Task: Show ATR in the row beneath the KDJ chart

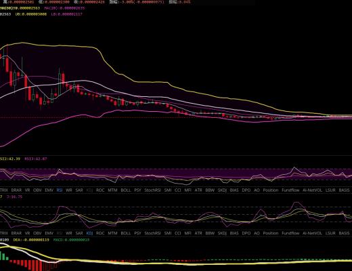Action: pos(198,233)
